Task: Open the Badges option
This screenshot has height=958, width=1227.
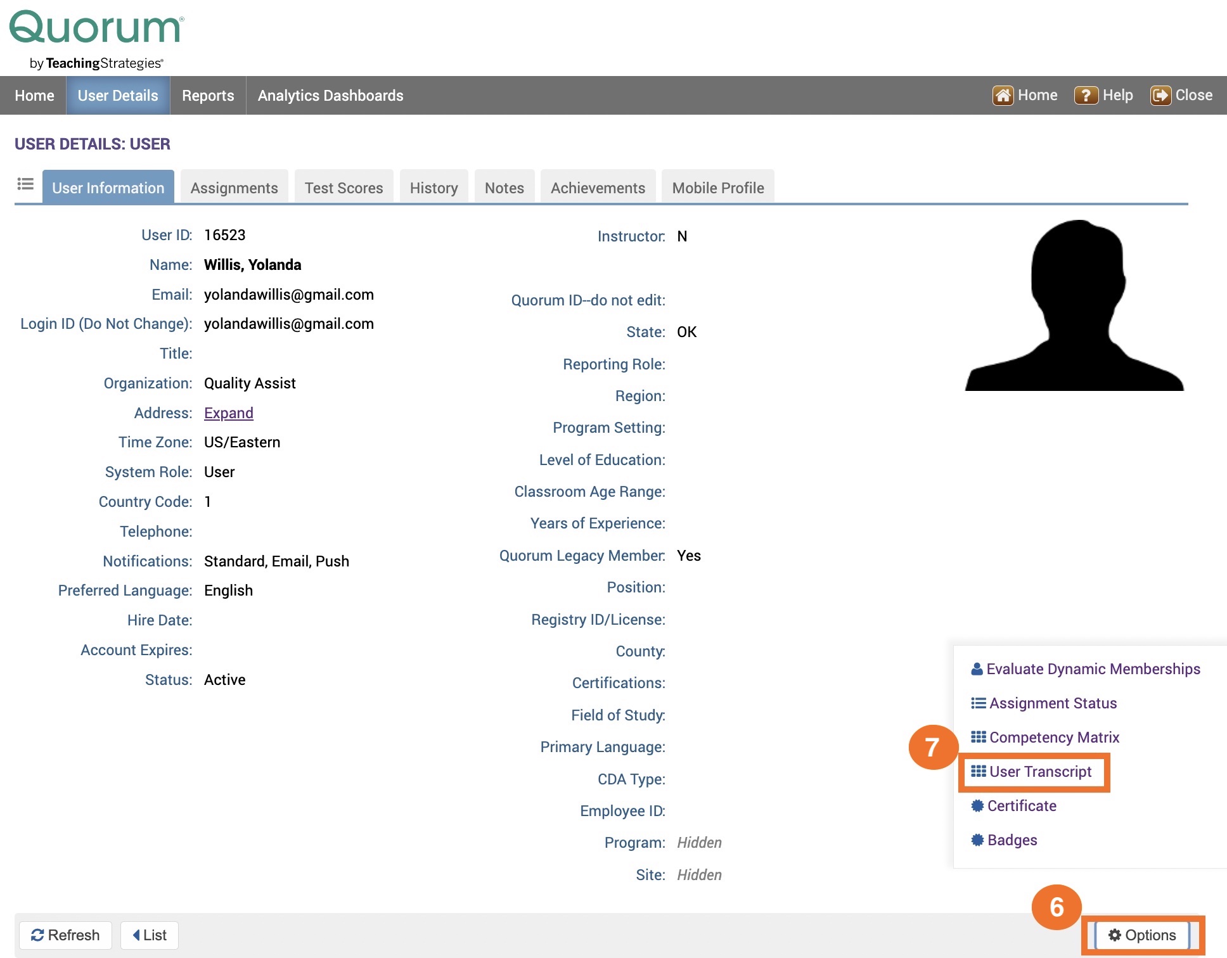Action: pyautogui.click(x=1012, y=840)
